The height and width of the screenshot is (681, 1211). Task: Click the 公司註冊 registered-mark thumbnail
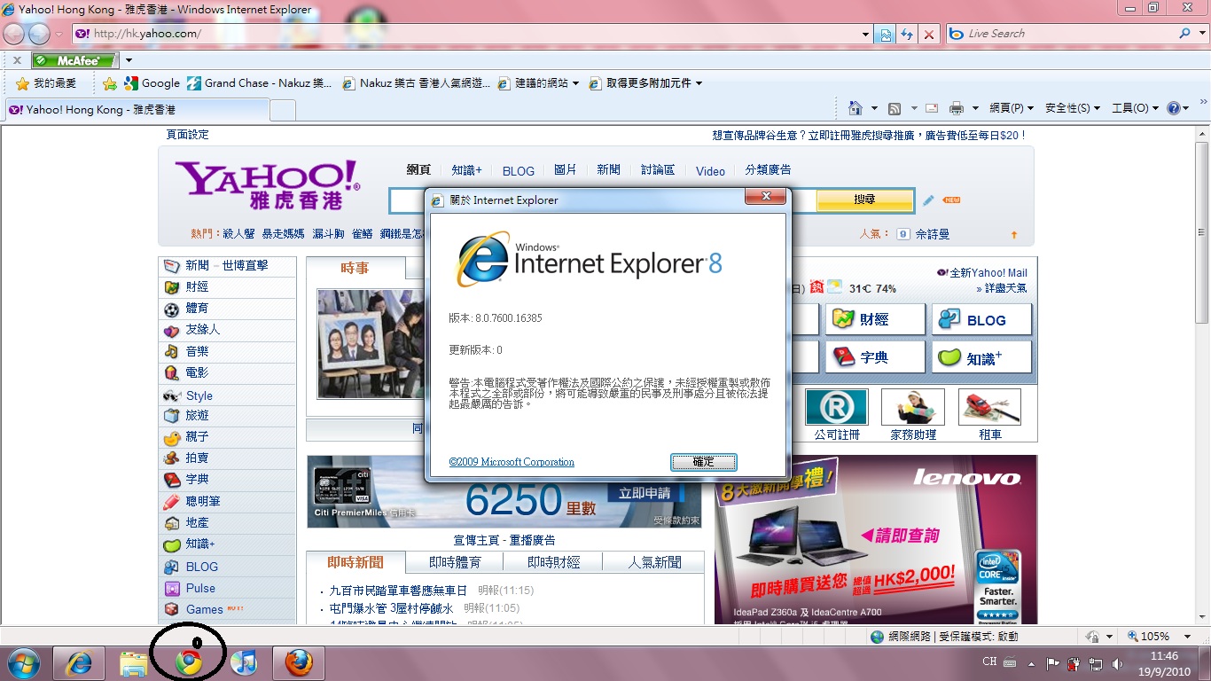[836, 407]
